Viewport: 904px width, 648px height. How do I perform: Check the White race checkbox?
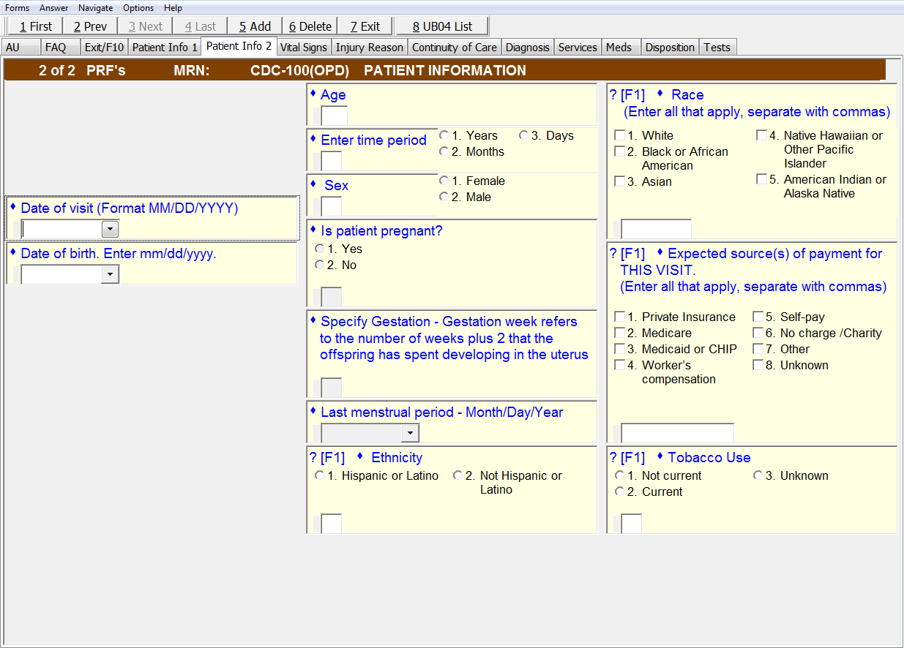pyautogui.click(x=620, y=136)
